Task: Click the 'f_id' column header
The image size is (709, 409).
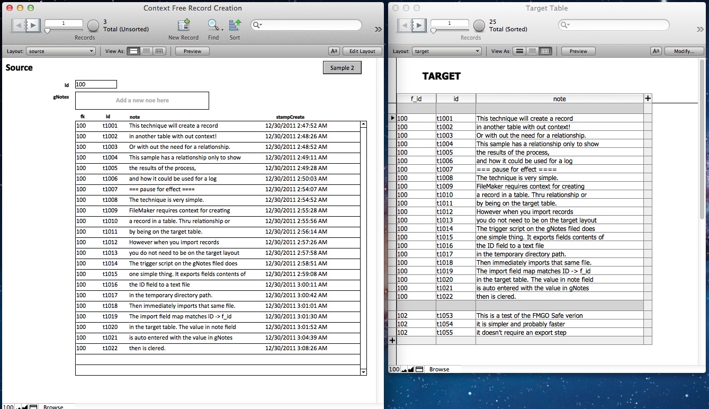Action: tap(416, 99)
